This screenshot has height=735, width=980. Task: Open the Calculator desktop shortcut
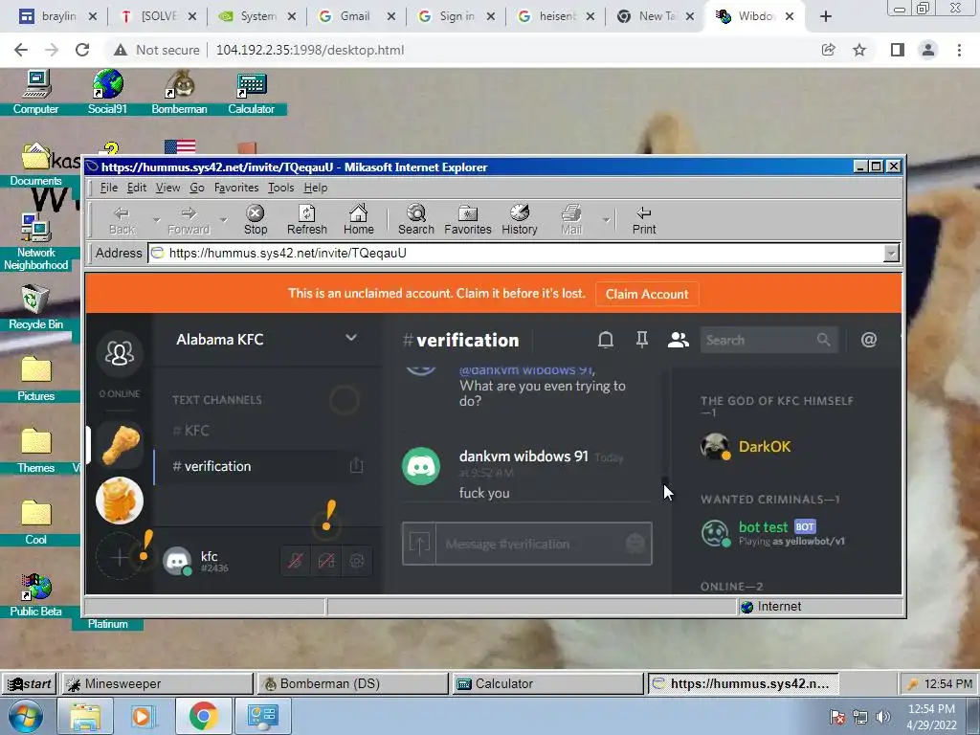pyautogui.click(x=252, y=92)
